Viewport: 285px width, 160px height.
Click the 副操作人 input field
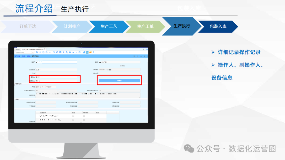coord(56,81)
